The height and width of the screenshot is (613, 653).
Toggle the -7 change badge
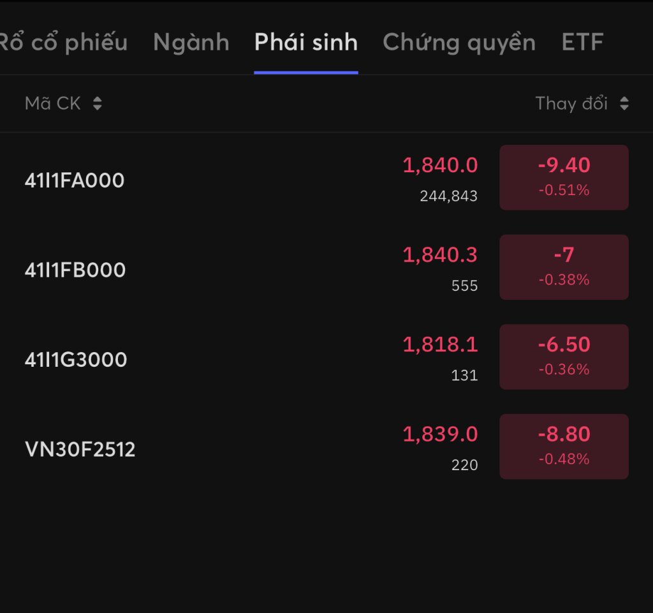point(564,267)
